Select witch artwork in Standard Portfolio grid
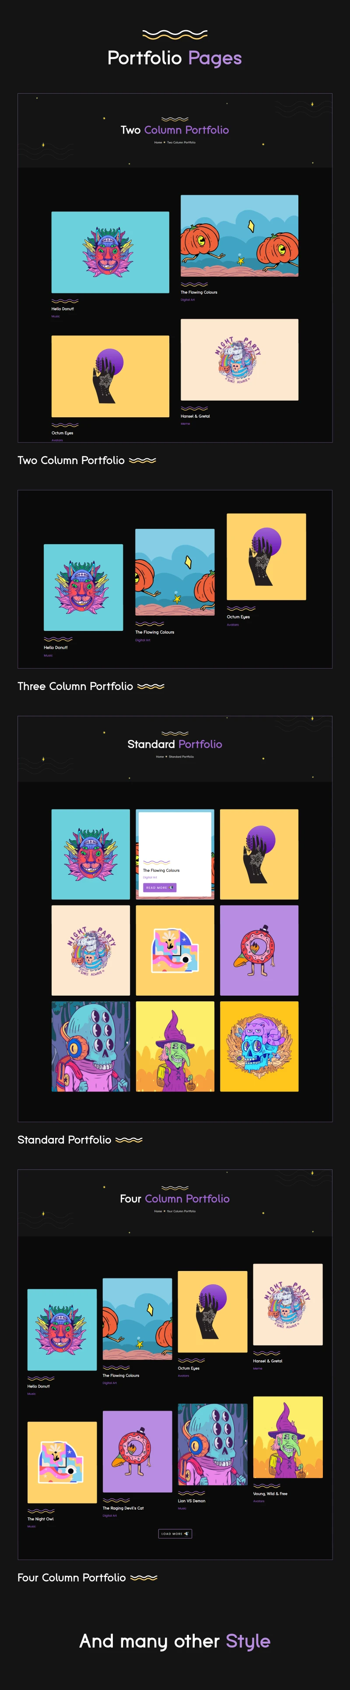This screenshot has width=350, height=1690. pos(175,1046)
